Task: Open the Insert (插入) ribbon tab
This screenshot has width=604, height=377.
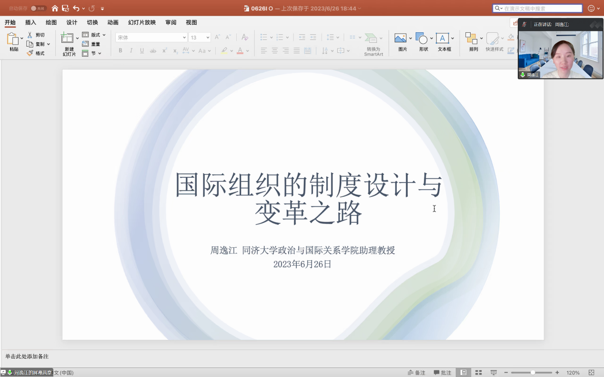Action: [x=30, y=22]
